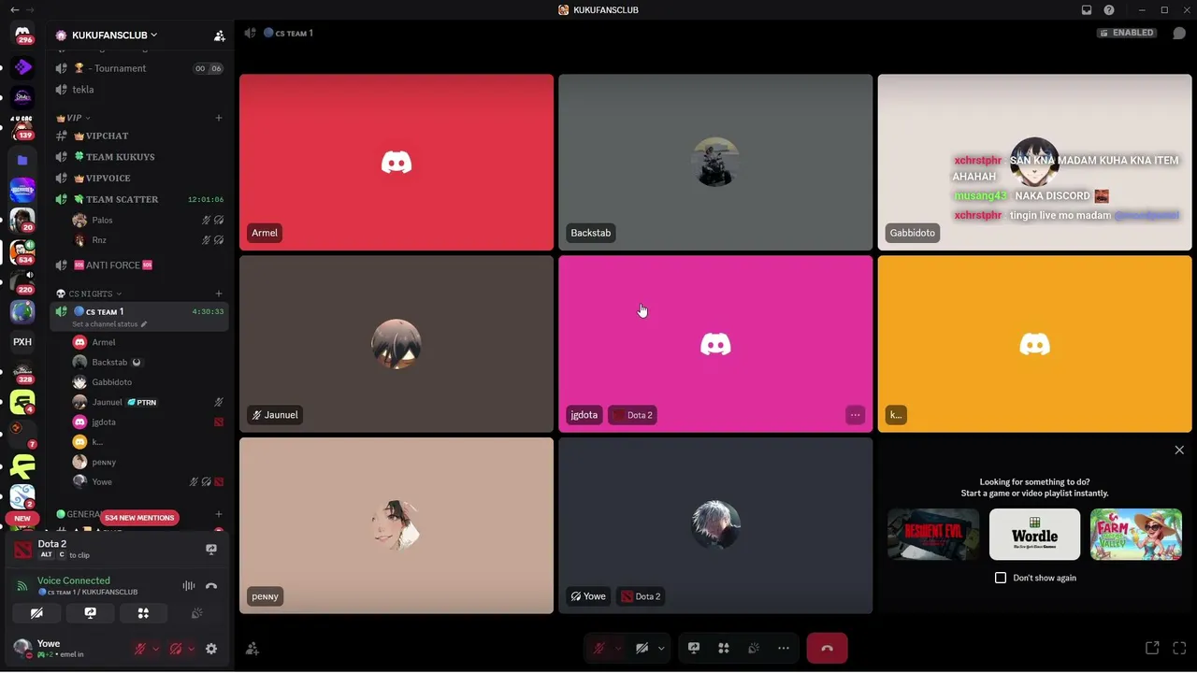Invite friends to the call
The image size is (1197, 673).
pyautogui.click(x=252, y=649)
